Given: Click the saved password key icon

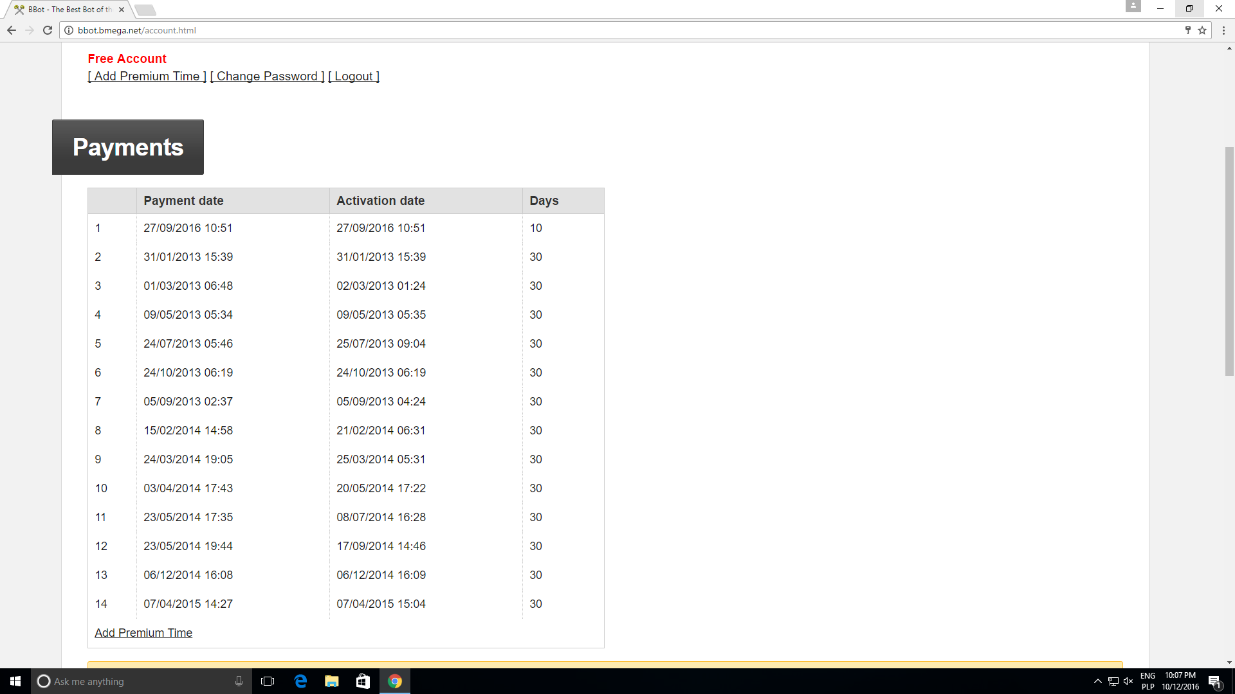Looking at the screenshot, I should 1187,30.
